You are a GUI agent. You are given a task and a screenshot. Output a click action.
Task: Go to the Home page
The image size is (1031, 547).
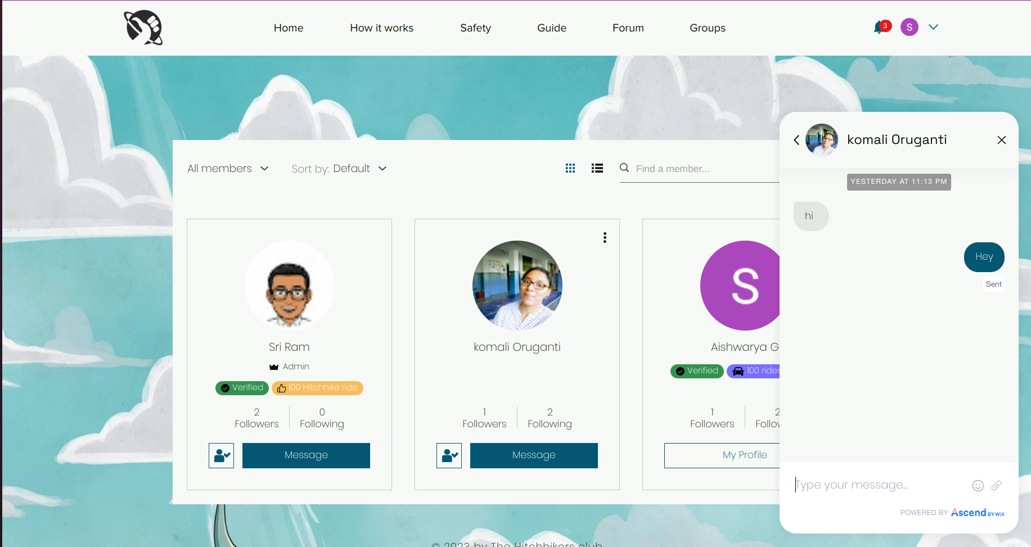[289, 28]
